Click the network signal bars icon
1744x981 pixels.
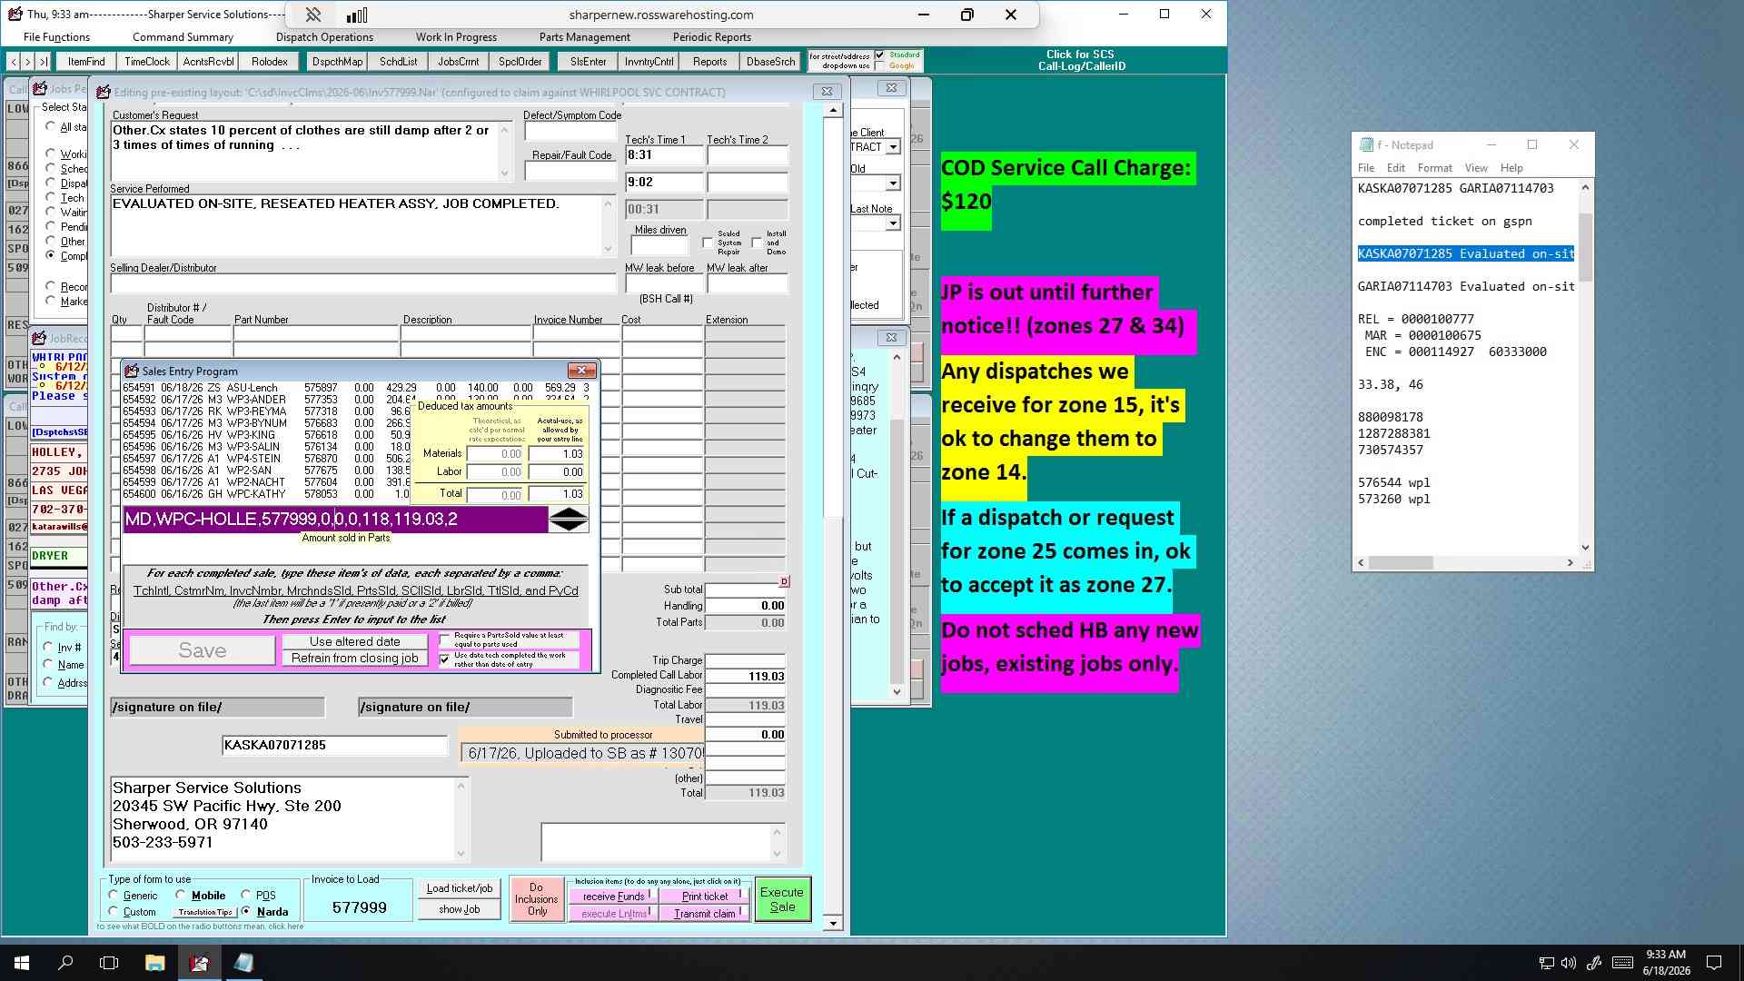point(357,15)
